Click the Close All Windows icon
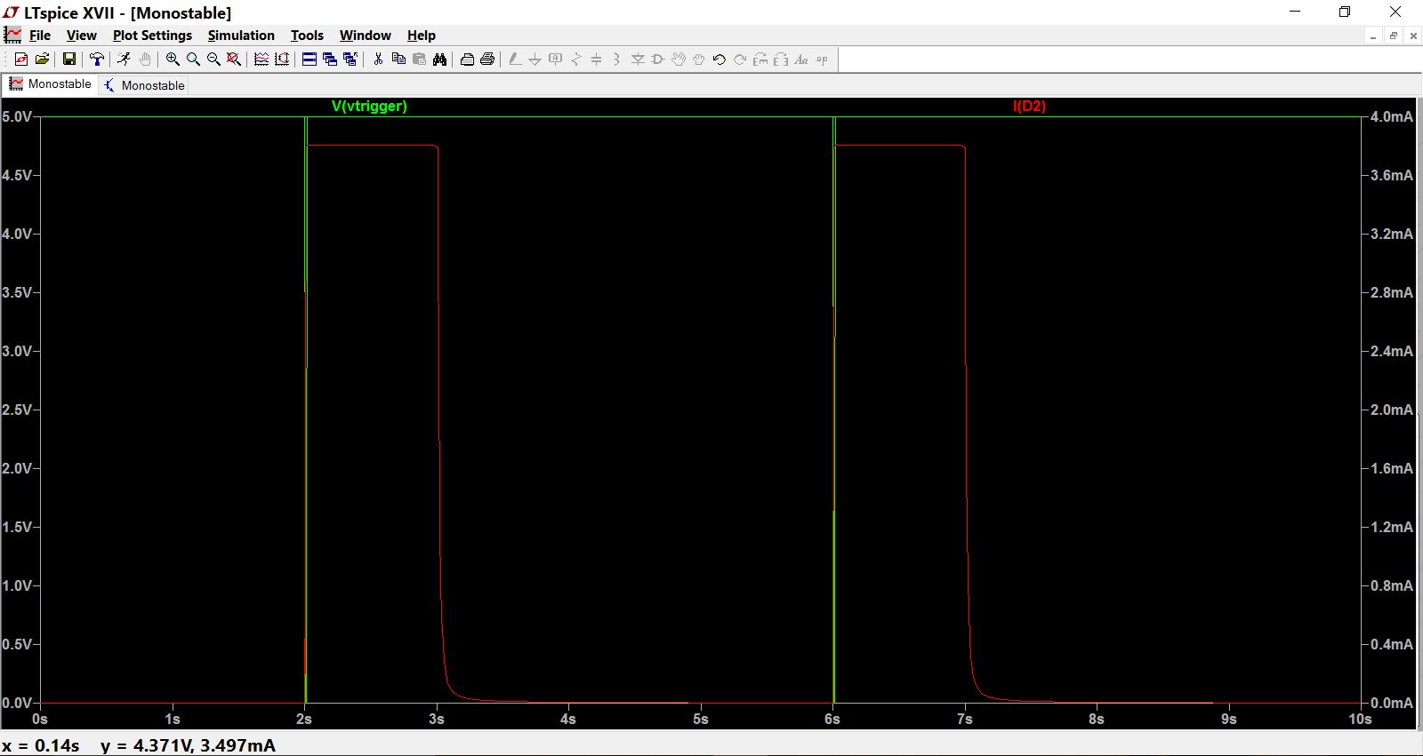 [x=350, y=60]
